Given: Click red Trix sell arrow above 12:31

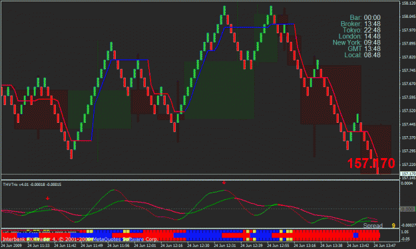Looking at the screenshot, I should tap(224, 183).
